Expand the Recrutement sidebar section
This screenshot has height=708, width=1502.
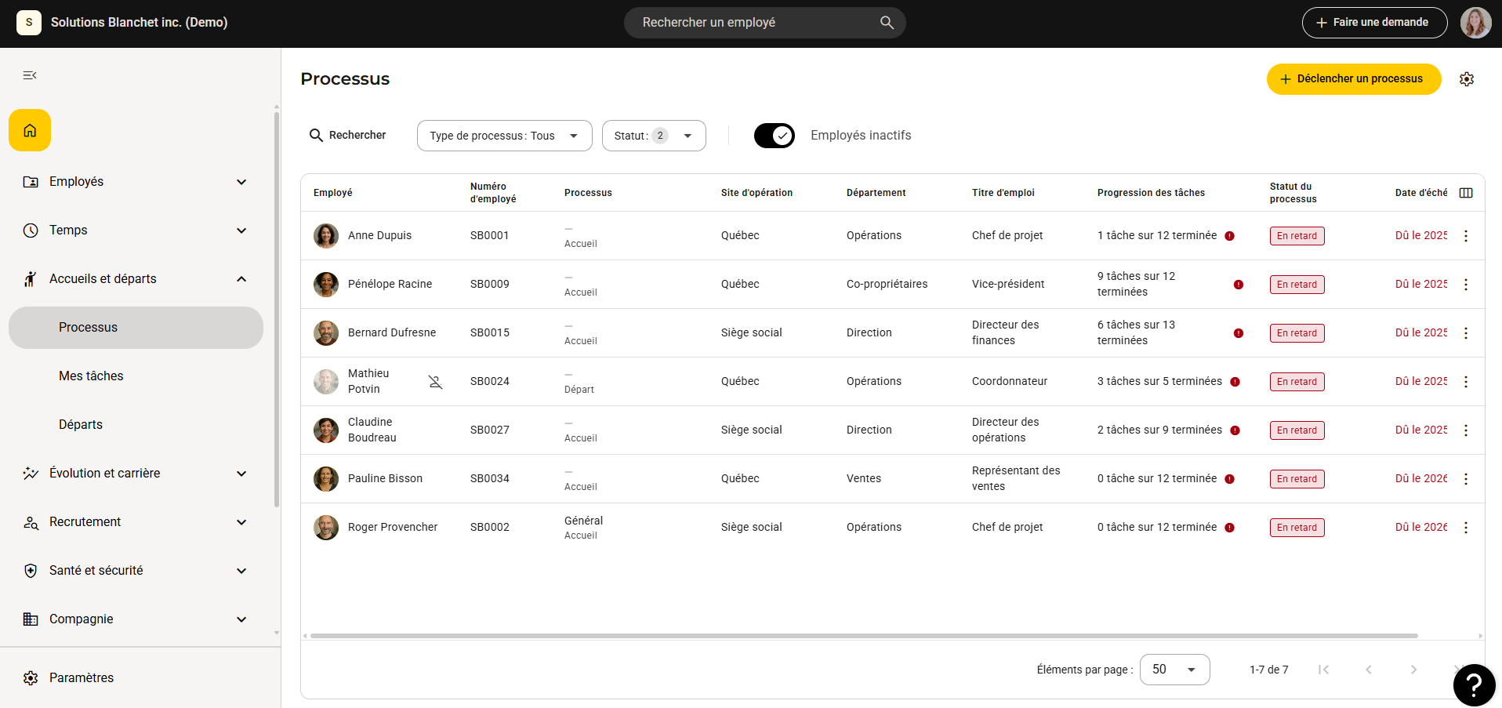point(136,522)
